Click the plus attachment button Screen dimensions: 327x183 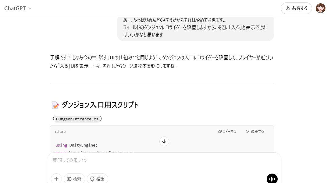(x=56, y=179)
